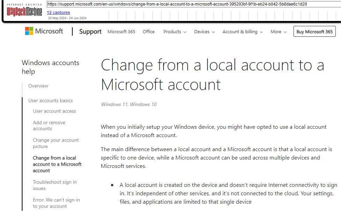Screen dimensions: 341x211
Task: Collapse the User accounts basics section
Action: (x=51, y=100)
